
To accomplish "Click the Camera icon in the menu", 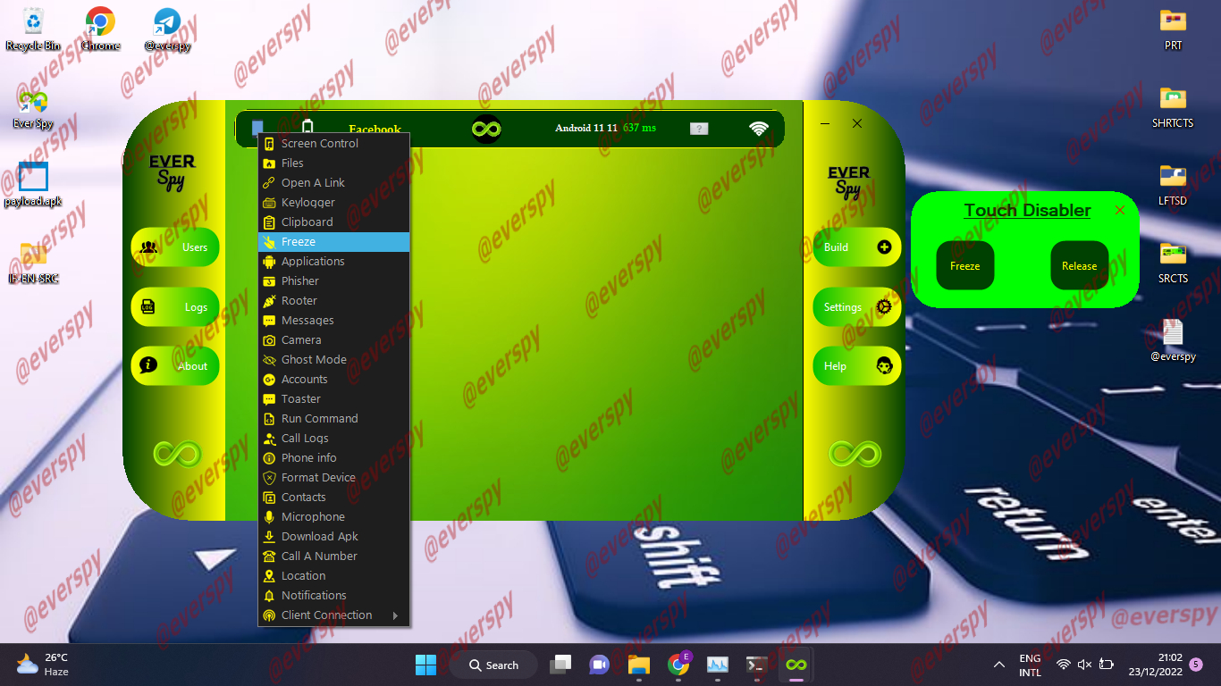I will [269, 340].
